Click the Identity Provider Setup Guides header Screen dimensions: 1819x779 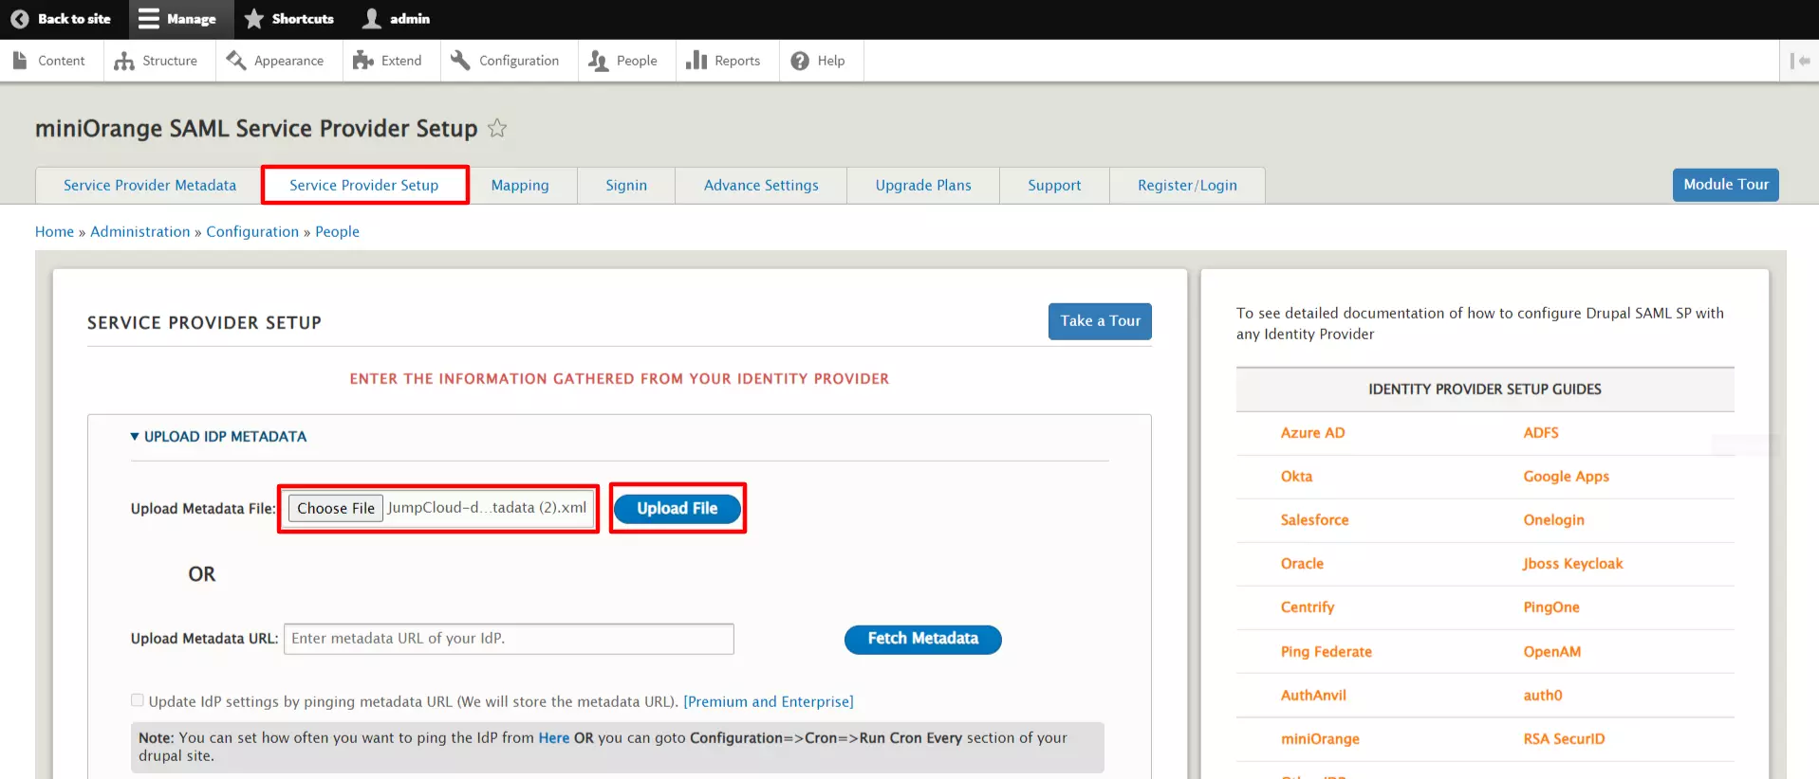pyautogui.click(x=1484, y=389)
